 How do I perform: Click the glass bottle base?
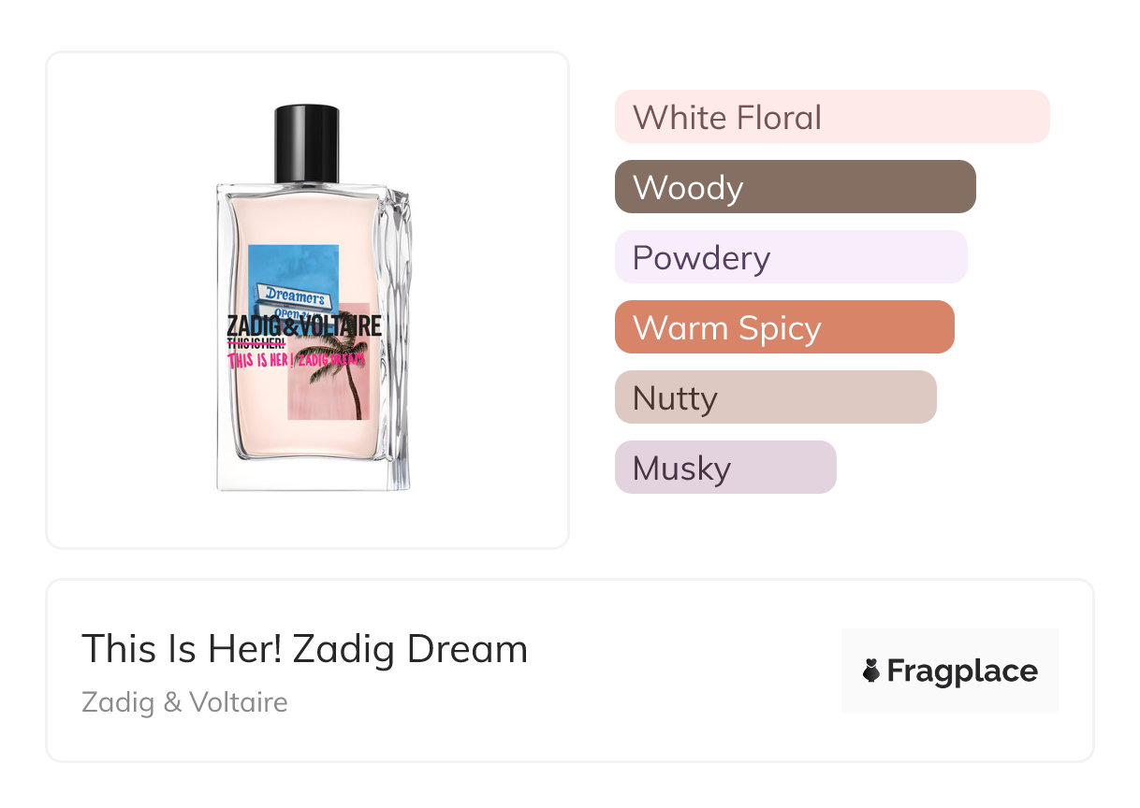coord(311,475)
